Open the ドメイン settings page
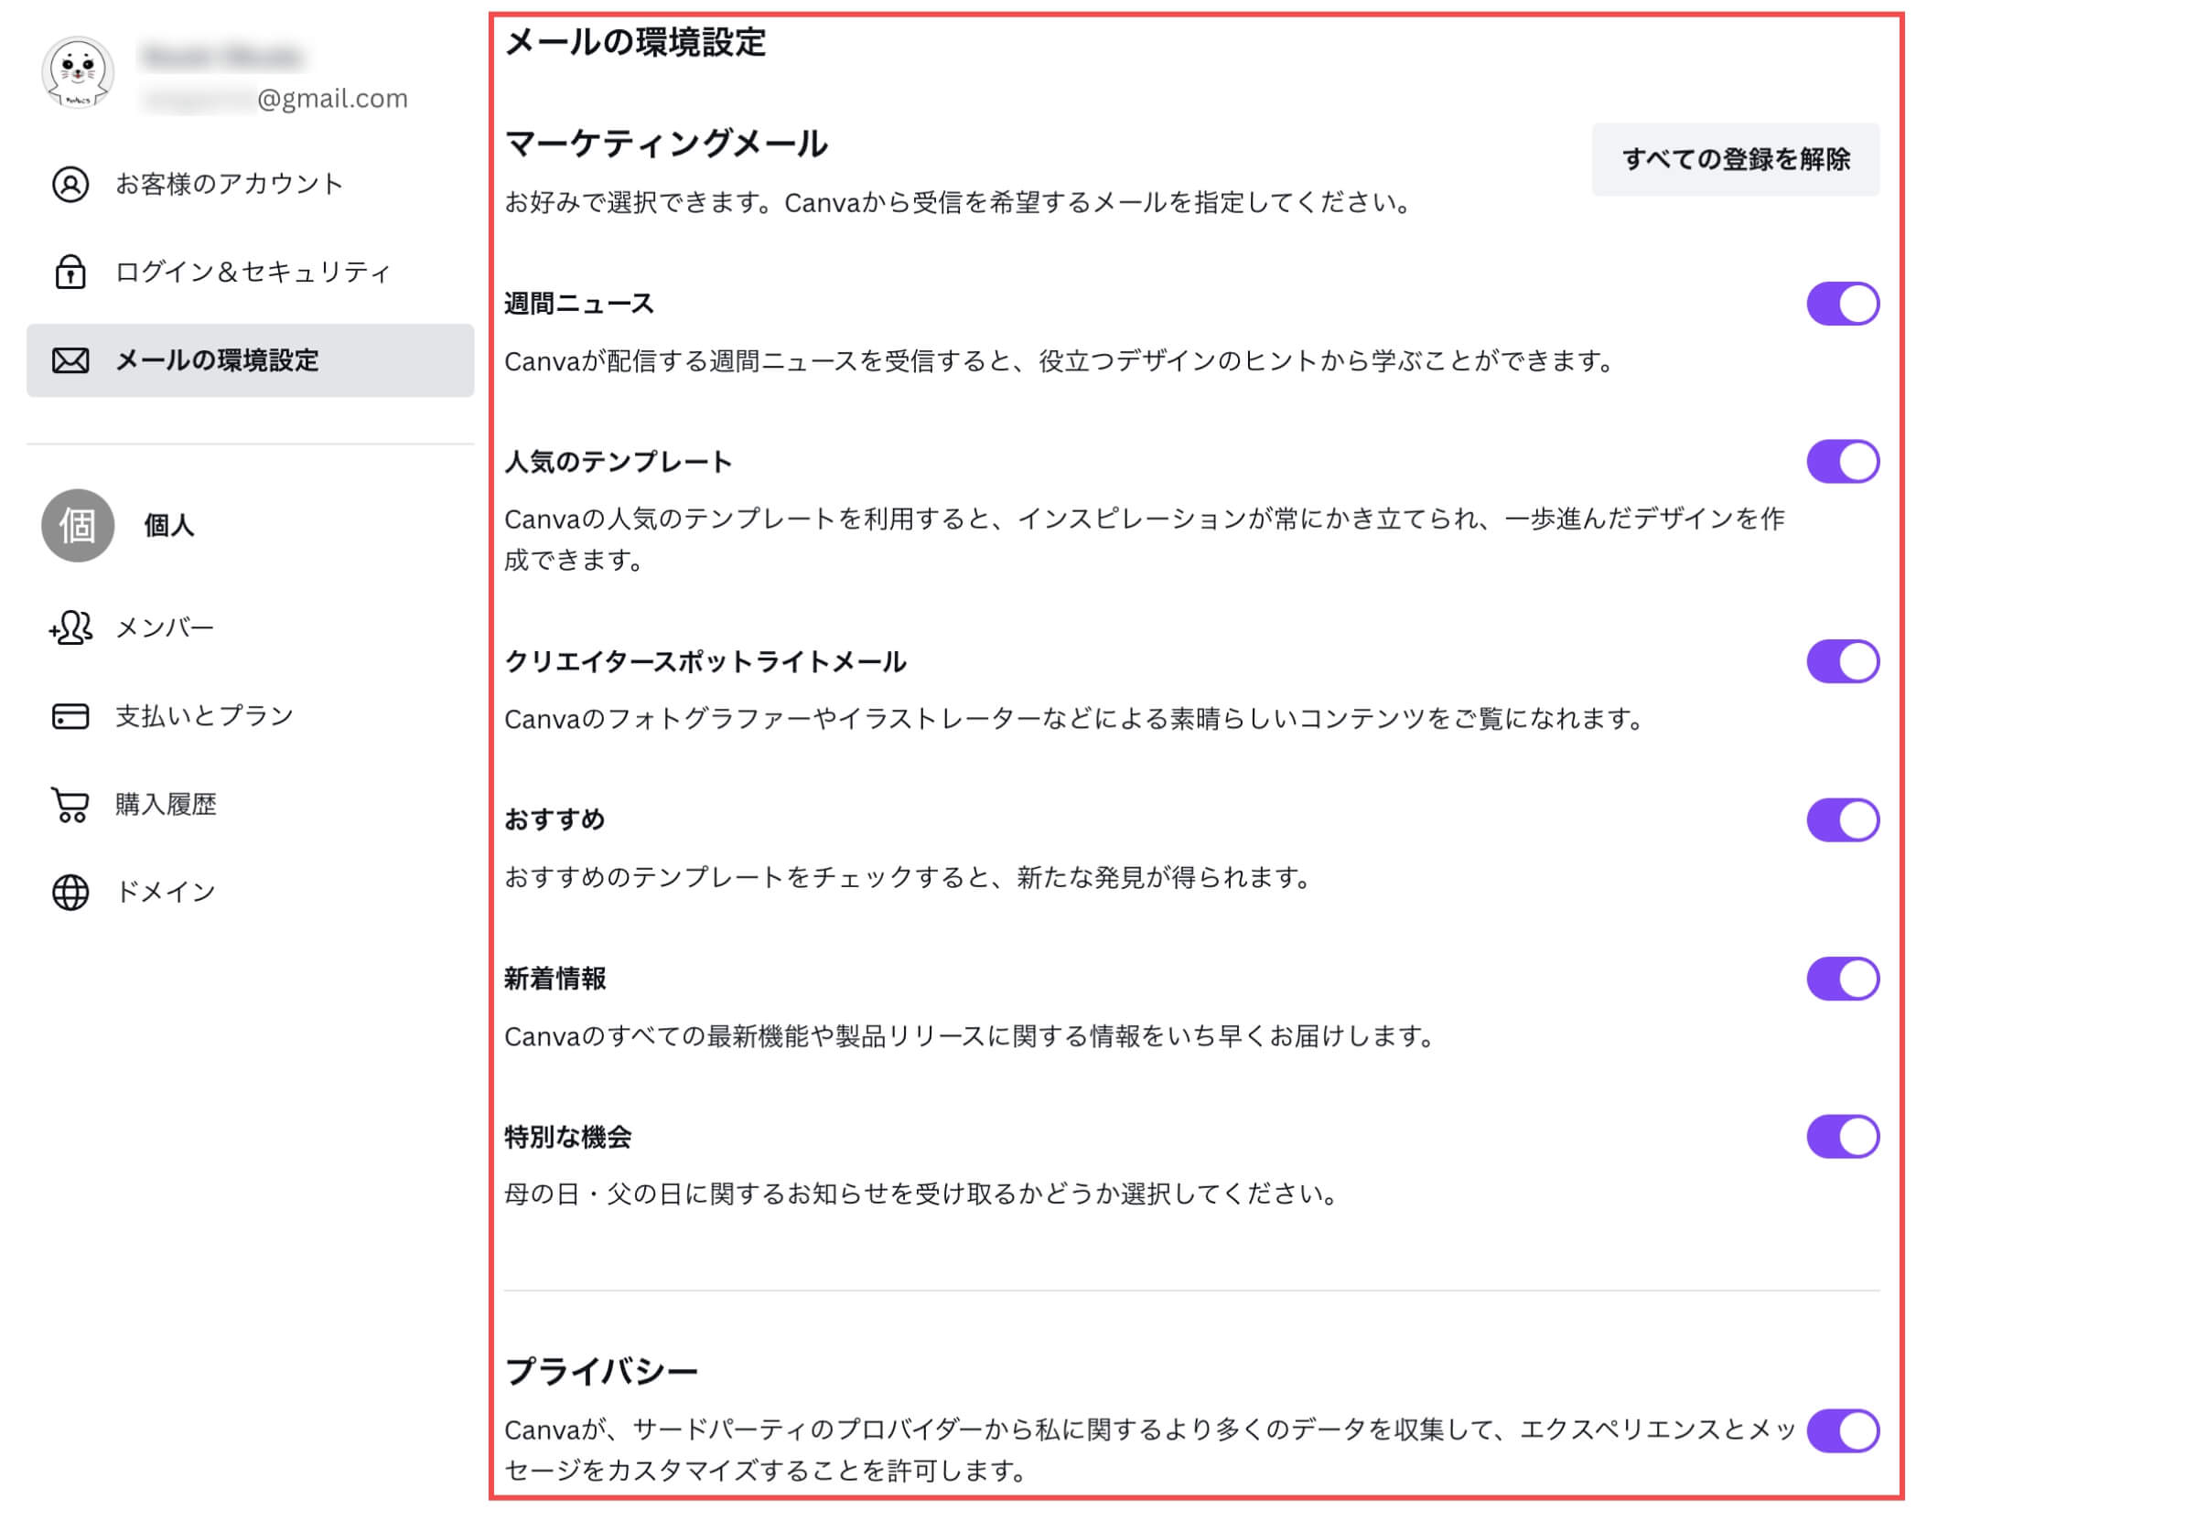 tap(251, 894)
